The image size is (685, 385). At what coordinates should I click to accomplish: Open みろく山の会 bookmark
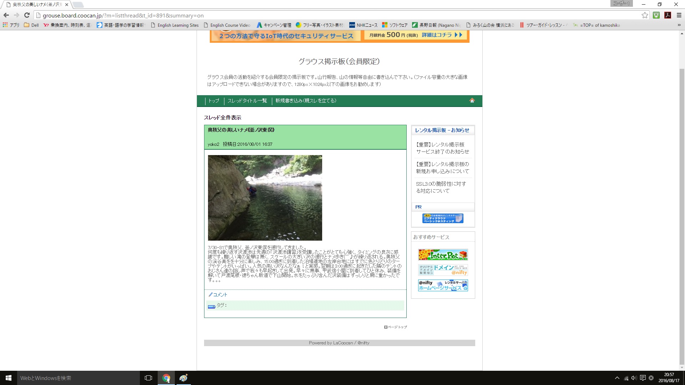(x=490, y=25)
